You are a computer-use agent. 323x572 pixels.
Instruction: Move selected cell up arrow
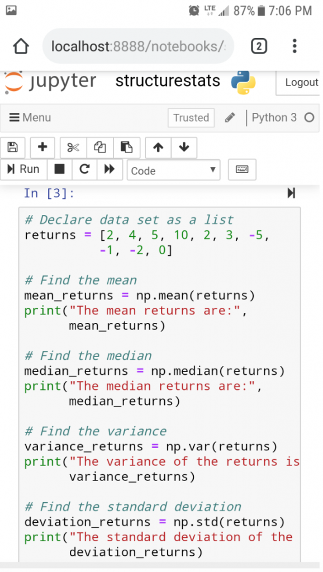click(158, 147)
